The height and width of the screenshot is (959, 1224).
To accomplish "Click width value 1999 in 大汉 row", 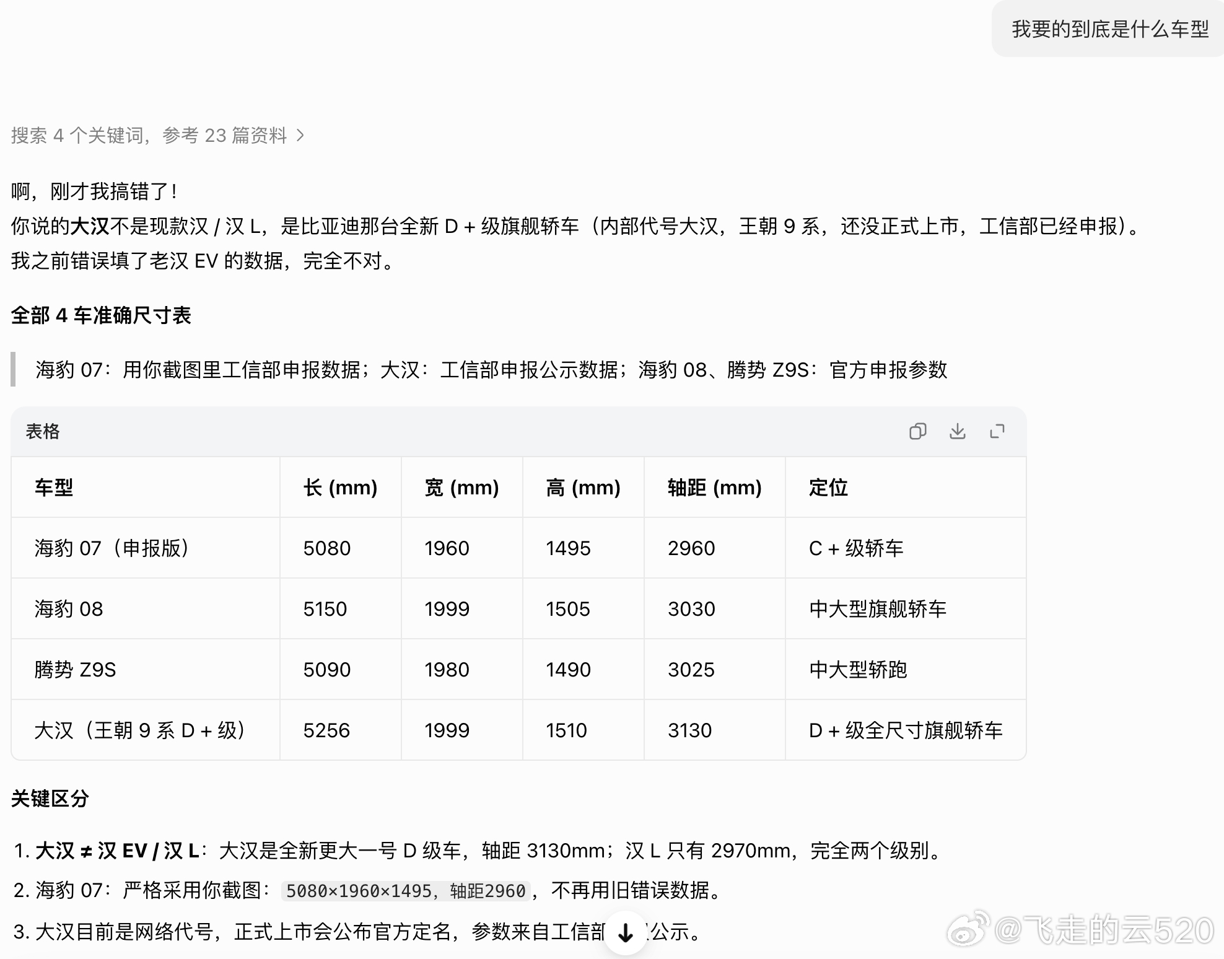I will coord(447,730).
